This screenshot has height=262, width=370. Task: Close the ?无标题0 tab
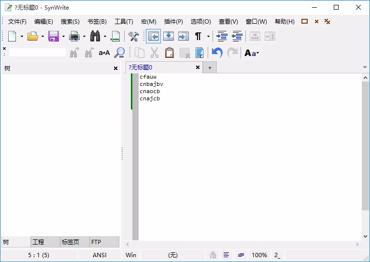click(x=198, y=68)
